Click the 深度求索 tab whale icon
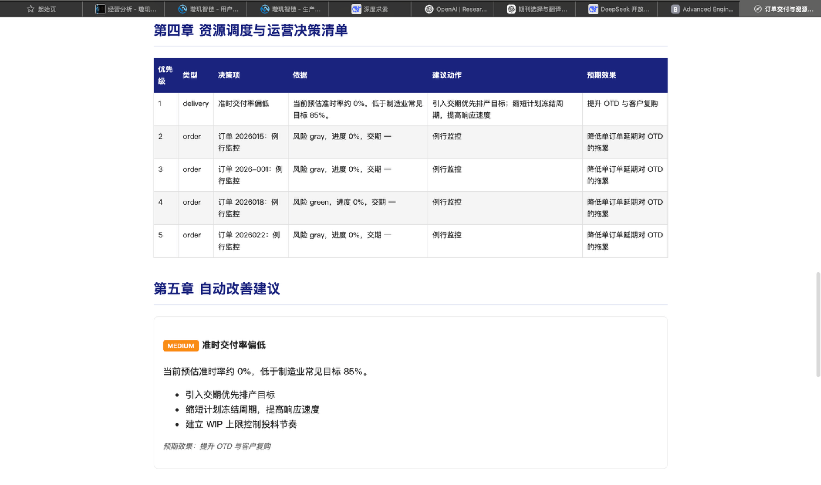This screenshot has height=485, width=821. (x=356, y=9)
